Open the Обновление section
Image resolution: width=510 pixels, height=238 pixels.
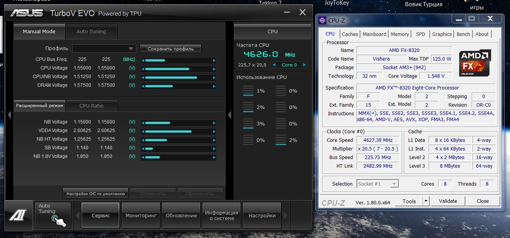[x=181, y=215]
